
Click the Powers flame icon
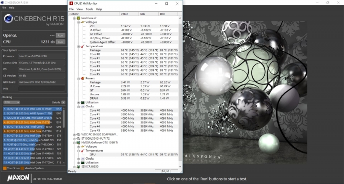(83, 78)
